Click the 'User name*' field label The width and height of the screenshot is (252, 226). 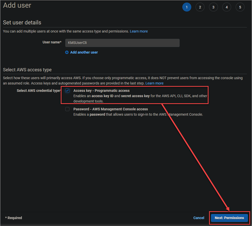pos(52,42)
